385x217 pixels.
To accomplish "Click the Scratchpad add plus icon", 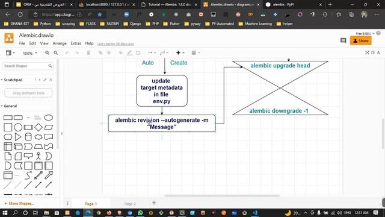I will point(40,80).
